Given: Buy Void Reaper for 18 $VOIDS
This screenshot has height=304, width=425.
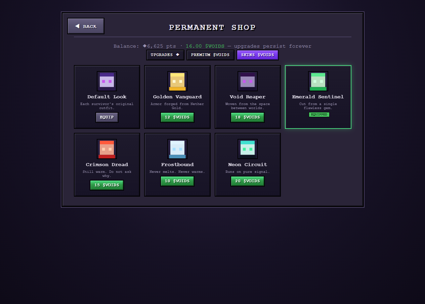Looking at the screenshot, I should coord(248,117).
